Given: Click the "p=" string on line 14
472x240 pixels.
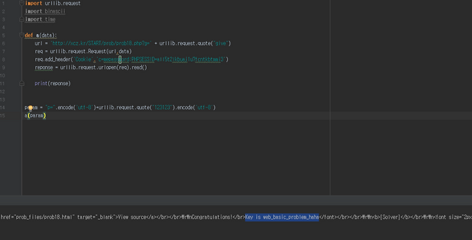Looking at the screenshot, I should coord(50,107).
